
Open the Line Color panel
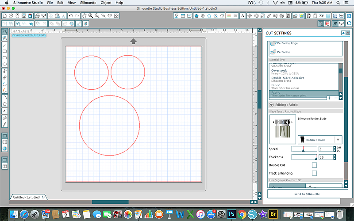(x=229, y=16)
